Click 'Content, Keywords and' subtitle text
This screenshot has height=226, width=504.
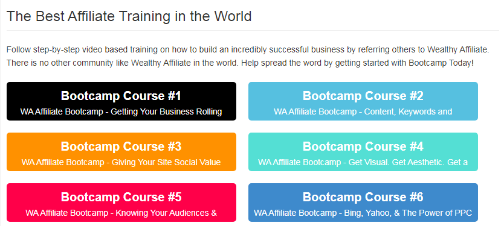click(x=402, y=112)
